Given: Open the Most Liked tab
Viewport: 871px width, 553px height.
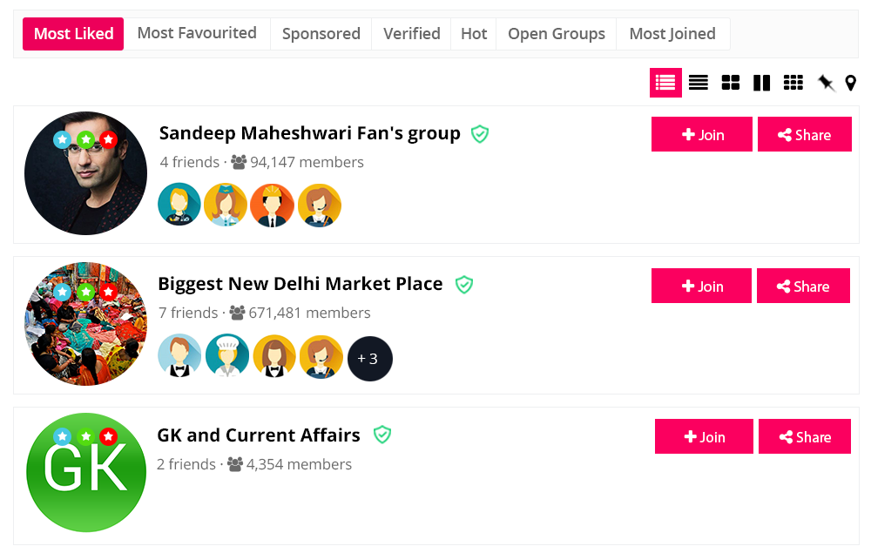Looking at the screenshot, I should point(74,34).
